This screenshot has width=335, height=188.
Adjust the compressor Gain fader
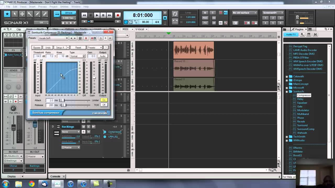point(94,78)
